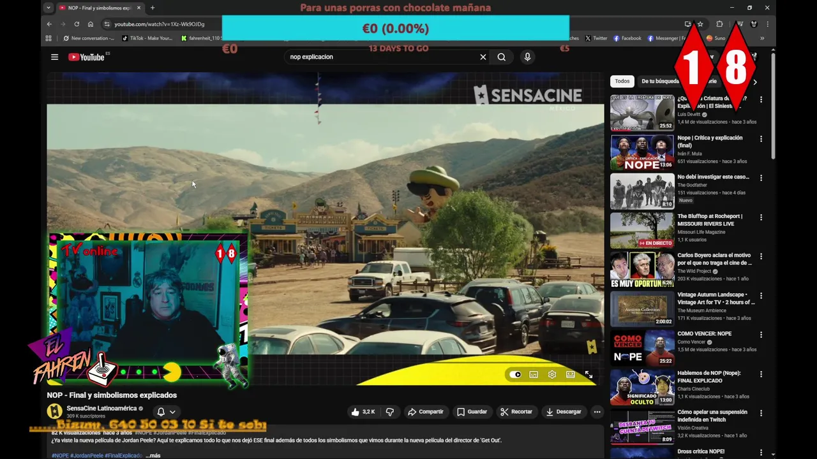The height and width of the screenshot is (459, 817).
Task: Open video player settings gear
Action: [x=552, y=374]
